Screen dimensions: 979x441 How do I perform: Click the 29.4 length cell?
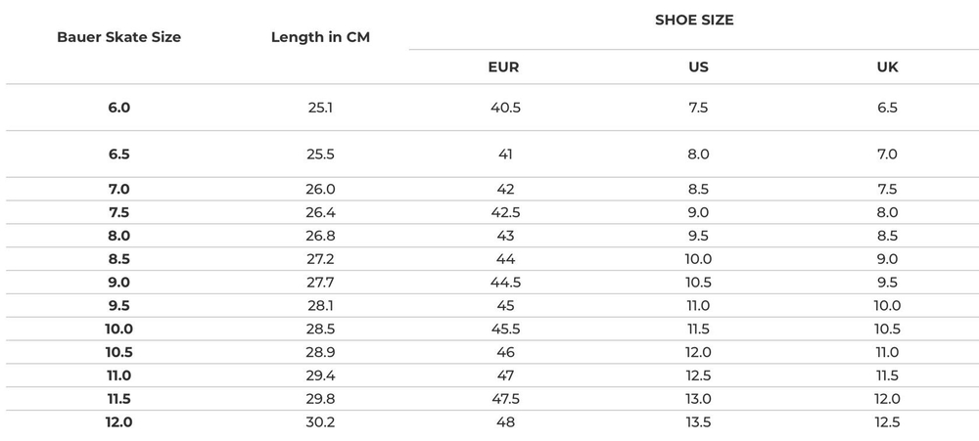pyautogui.click(x=320, y=375)
